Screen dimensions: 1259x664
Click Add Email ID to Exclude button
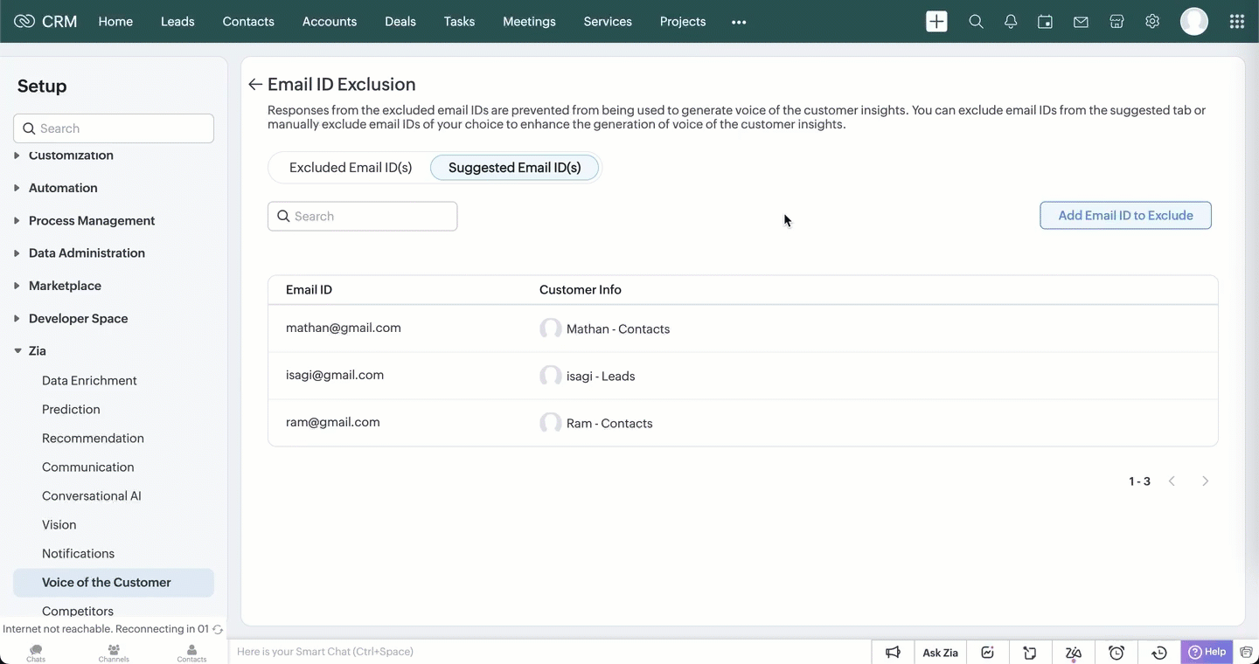click(1125, 216)
